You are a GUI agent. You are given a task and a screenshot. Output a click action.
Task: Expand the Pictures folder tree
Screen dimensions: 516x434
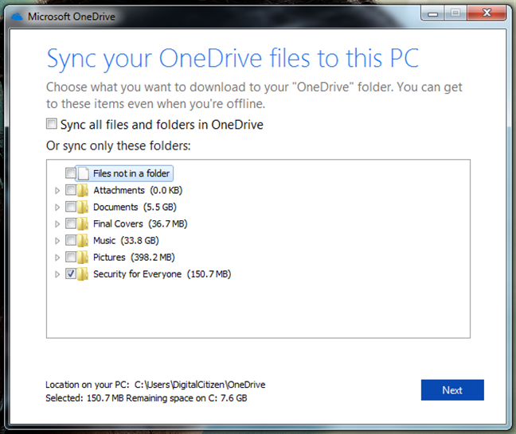(x=57, y=258)
